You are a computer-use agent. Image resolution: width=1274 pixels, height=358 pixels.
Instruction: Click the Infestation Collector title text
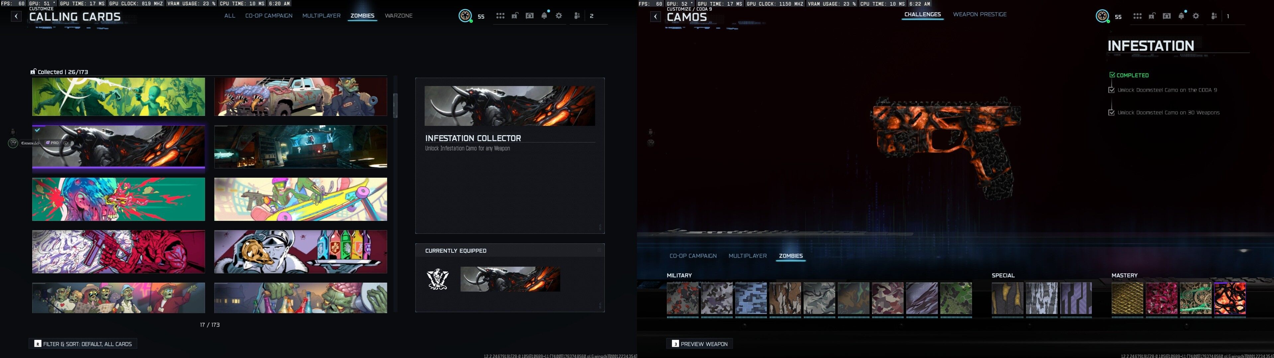pos(473,138)
